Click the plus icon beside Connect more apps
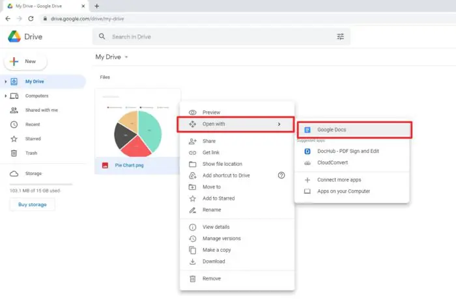 [x=307, y=180]
